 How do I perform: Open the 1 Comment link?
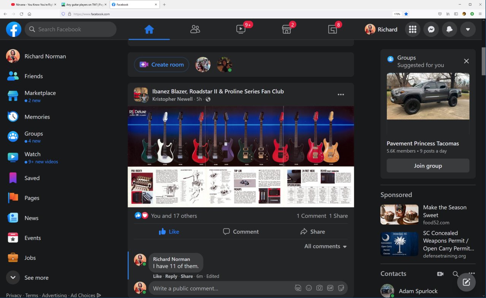(311, 216)
